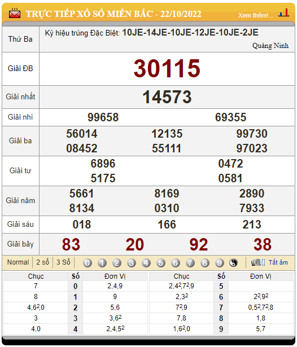Select digit ball 6 filter
Screen dimensions: 297x347
[x=176, y=263]
